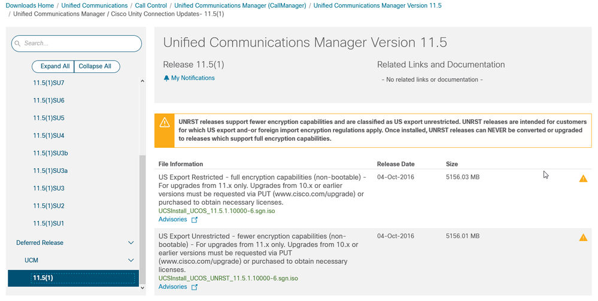Click the Related Links and Documentation heading
This screenshot has height=301, width=598.
point(441,65)
